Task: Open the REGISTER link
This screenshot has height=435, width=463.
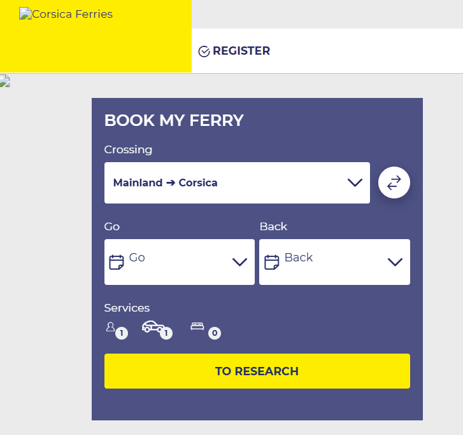Action: point(241,51)
